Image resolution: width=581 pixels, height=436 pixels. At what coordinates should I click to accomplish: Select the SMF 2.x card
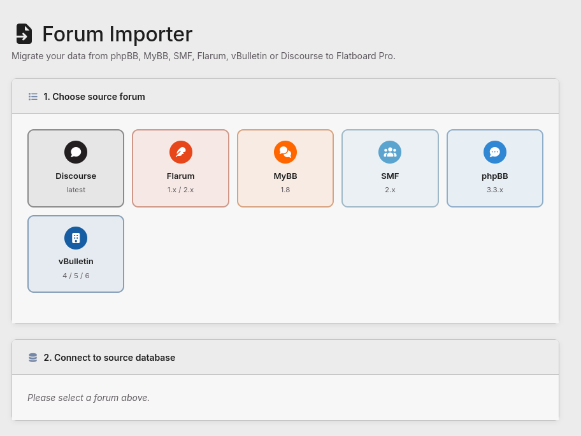tap(390, 168)
